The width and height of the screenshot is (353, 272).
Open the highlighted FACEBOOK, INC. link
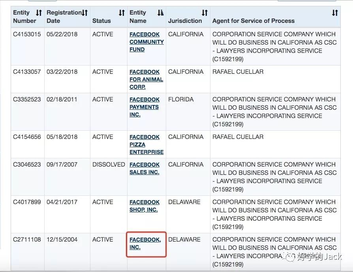(x=145, y=243)
